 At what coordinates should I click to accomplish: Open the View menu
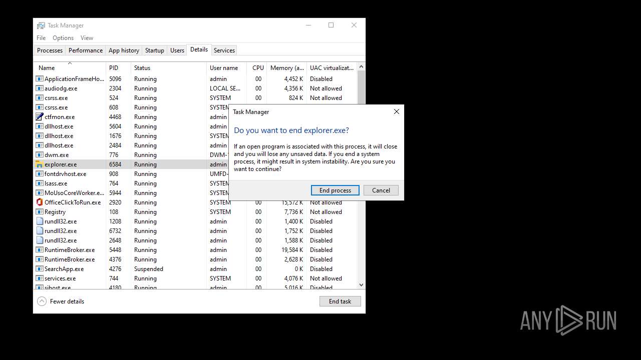coord(87,38)
